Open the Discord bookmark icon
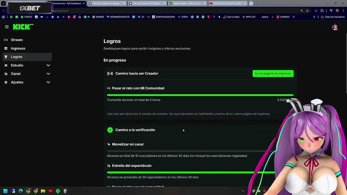Viewport: 347px width, 195px height. [53, 17]
